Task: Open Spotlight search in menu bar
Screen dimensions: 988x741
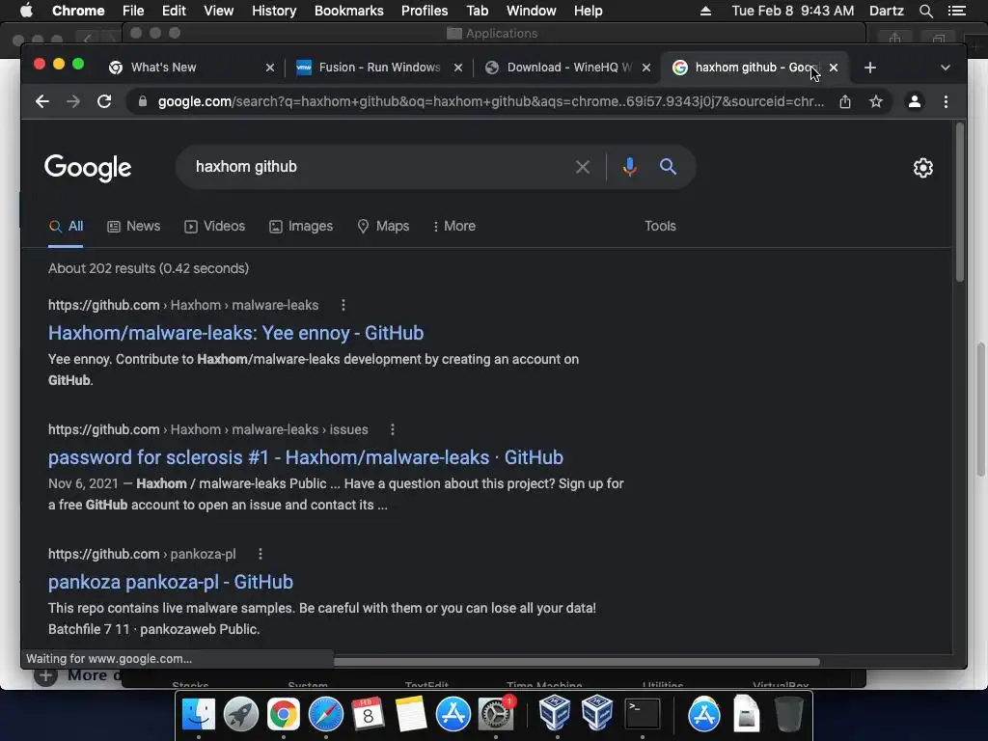Action: [925, 11]
